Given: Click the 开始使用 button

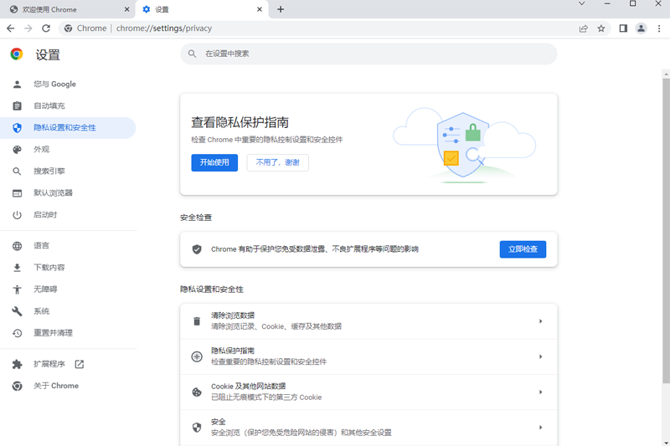Looking at the screenshot, I should pyautogui.click(x=214, y=162).
